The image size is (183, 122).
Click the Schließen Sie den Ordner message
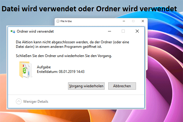point(64,56)
